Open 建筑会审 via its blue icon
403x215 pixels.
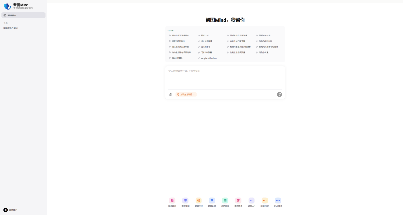212,200
